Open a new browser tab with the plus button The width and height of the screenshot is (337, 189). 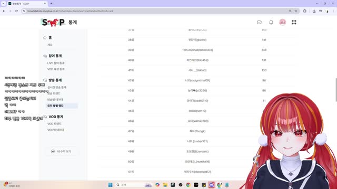tap(51, 4)
